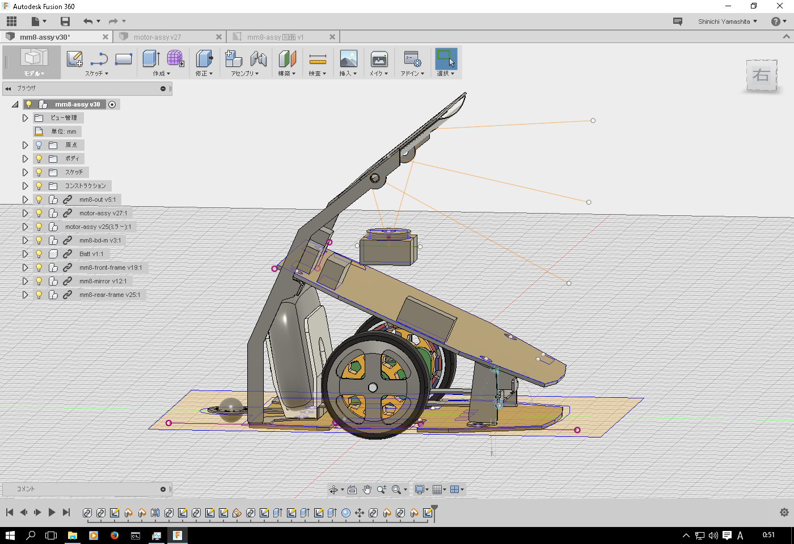Toggle visibility bulb of mm8-front-frame v19:1

(x=39, y=267)
